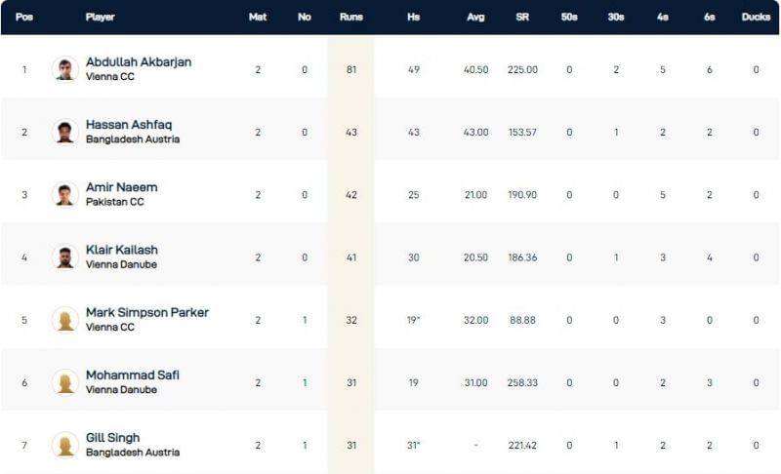Click Hassan Ashfaq's player avatar
This screenshot has width=781, height=474.
pos(65,132)
